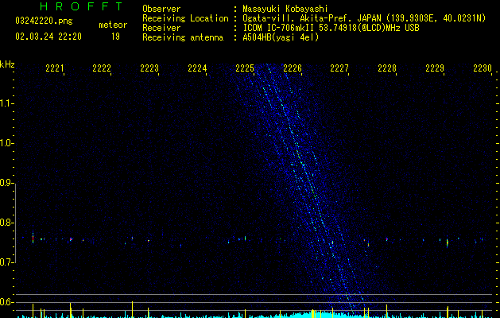The height and width of the screenshot is (318, 500).
Task: Click the 2222 time axis marker
Action: coord(102,68)
